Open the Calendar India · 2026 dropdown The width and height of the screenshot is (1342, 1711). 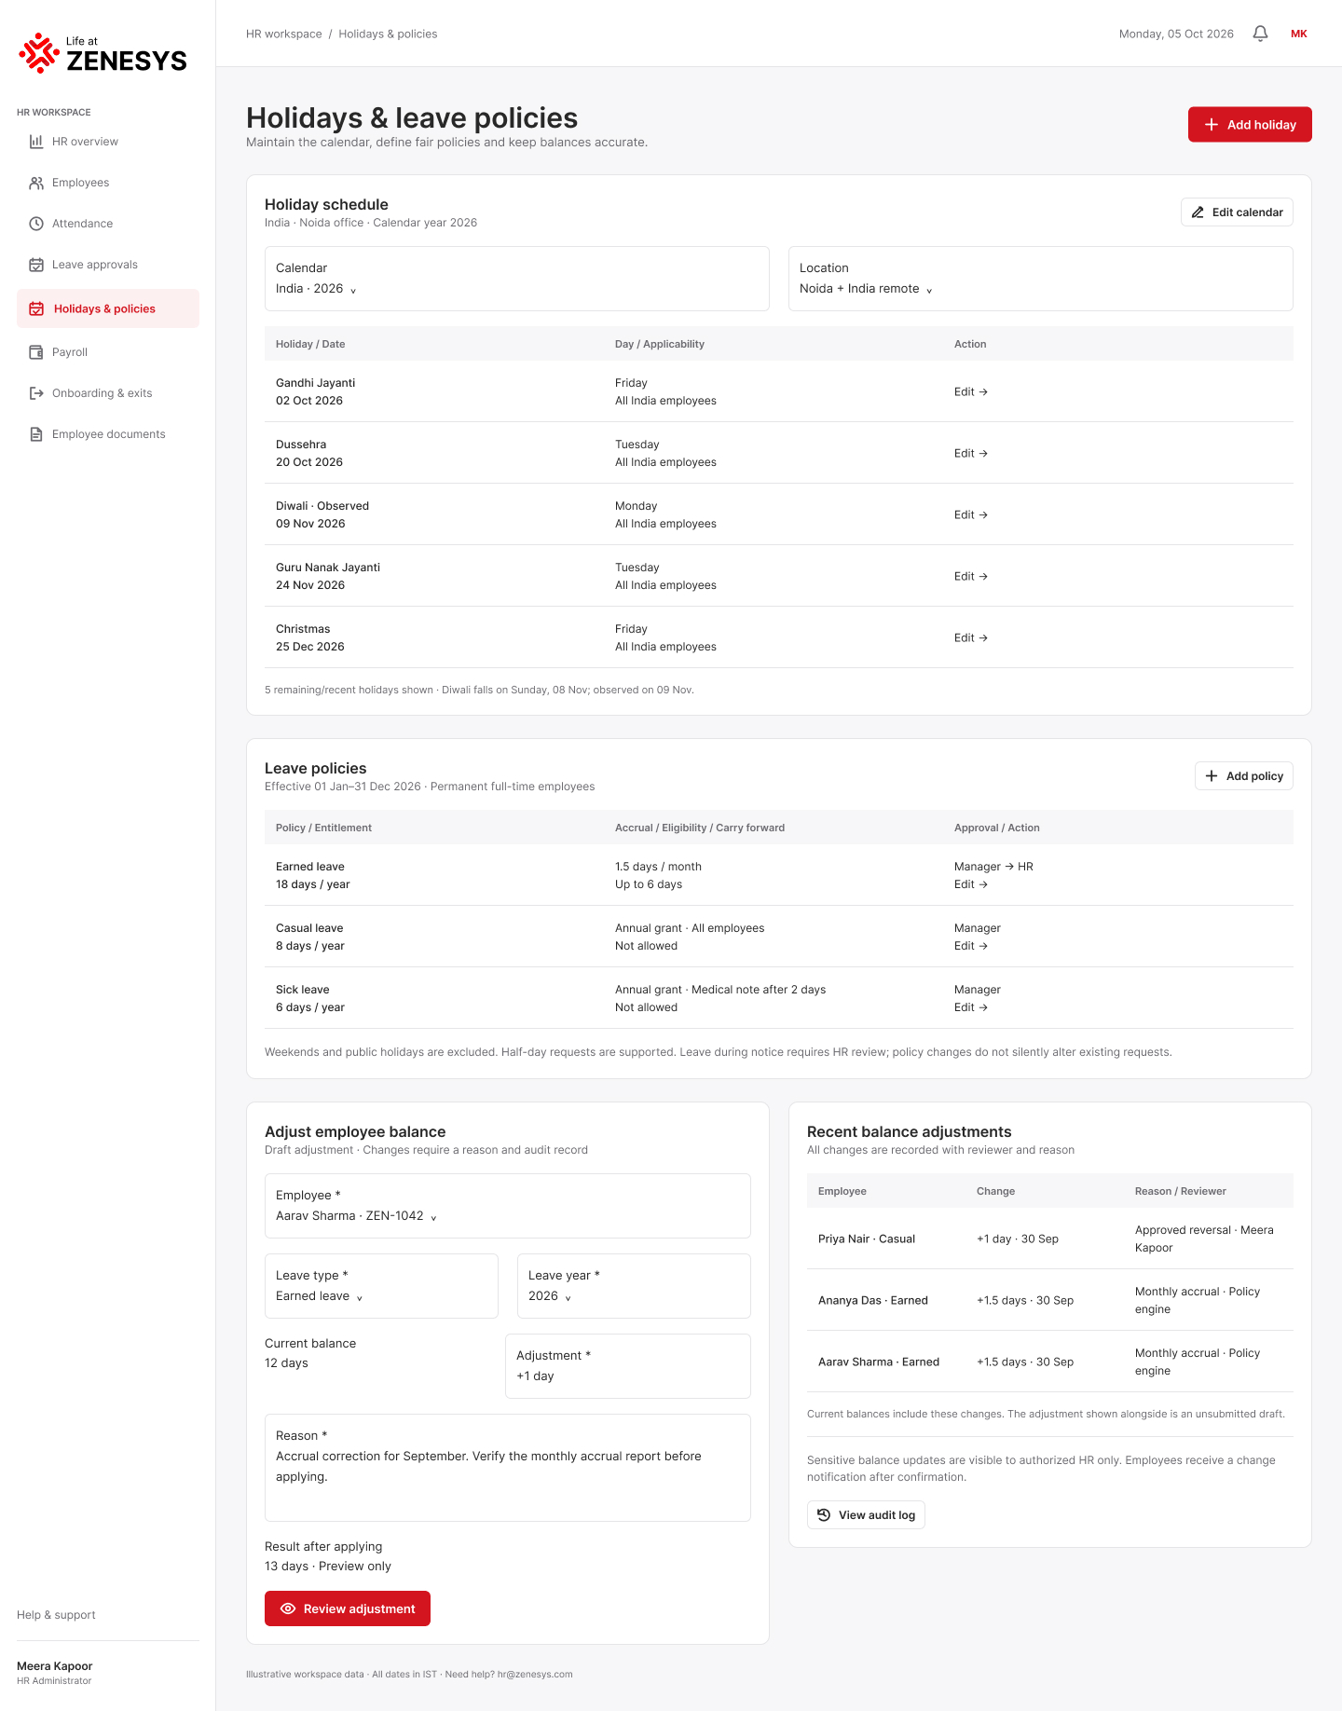[517, 279]
